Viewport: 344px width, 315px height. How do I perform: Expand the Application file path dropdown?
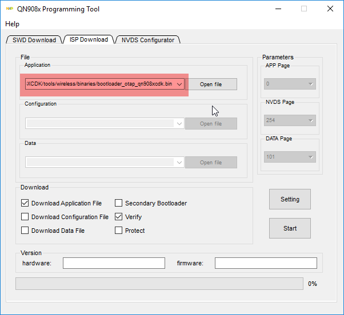coord(179,84)
